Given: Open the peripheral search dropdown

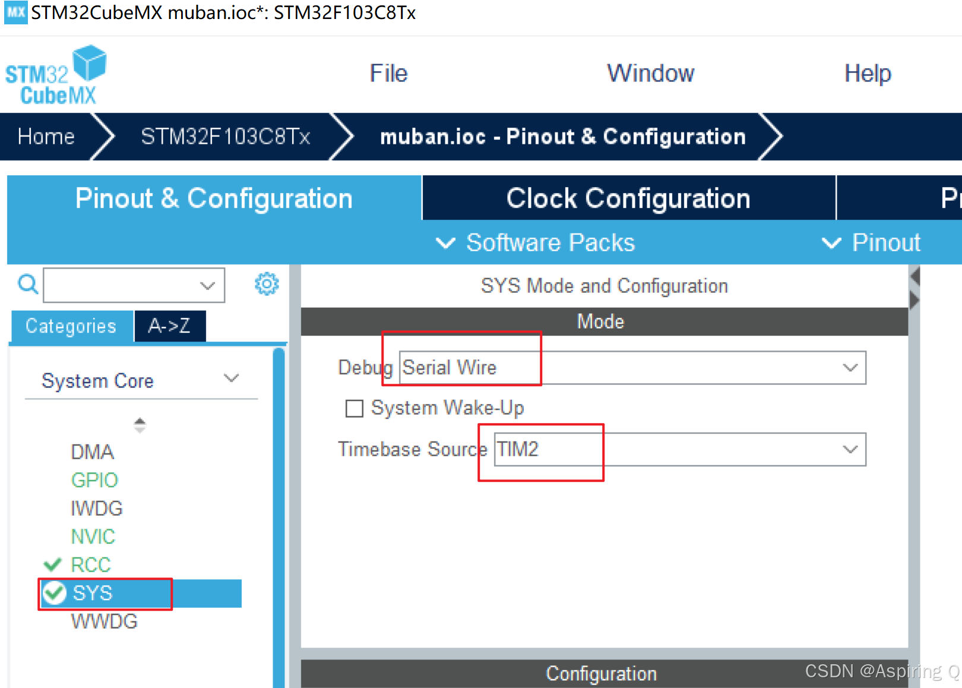Looking at the screenshot, I should 134,285.
